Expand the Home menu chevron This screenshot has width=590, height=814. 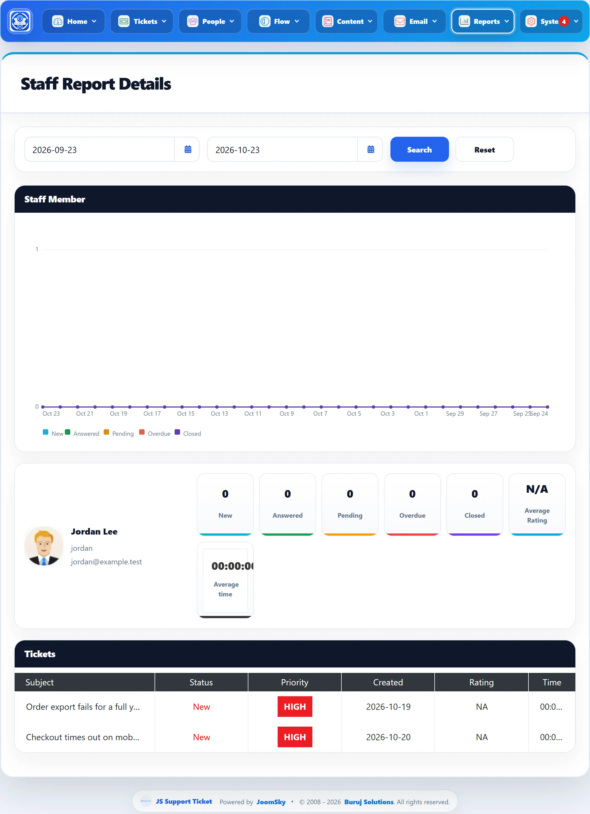(94, 21)
